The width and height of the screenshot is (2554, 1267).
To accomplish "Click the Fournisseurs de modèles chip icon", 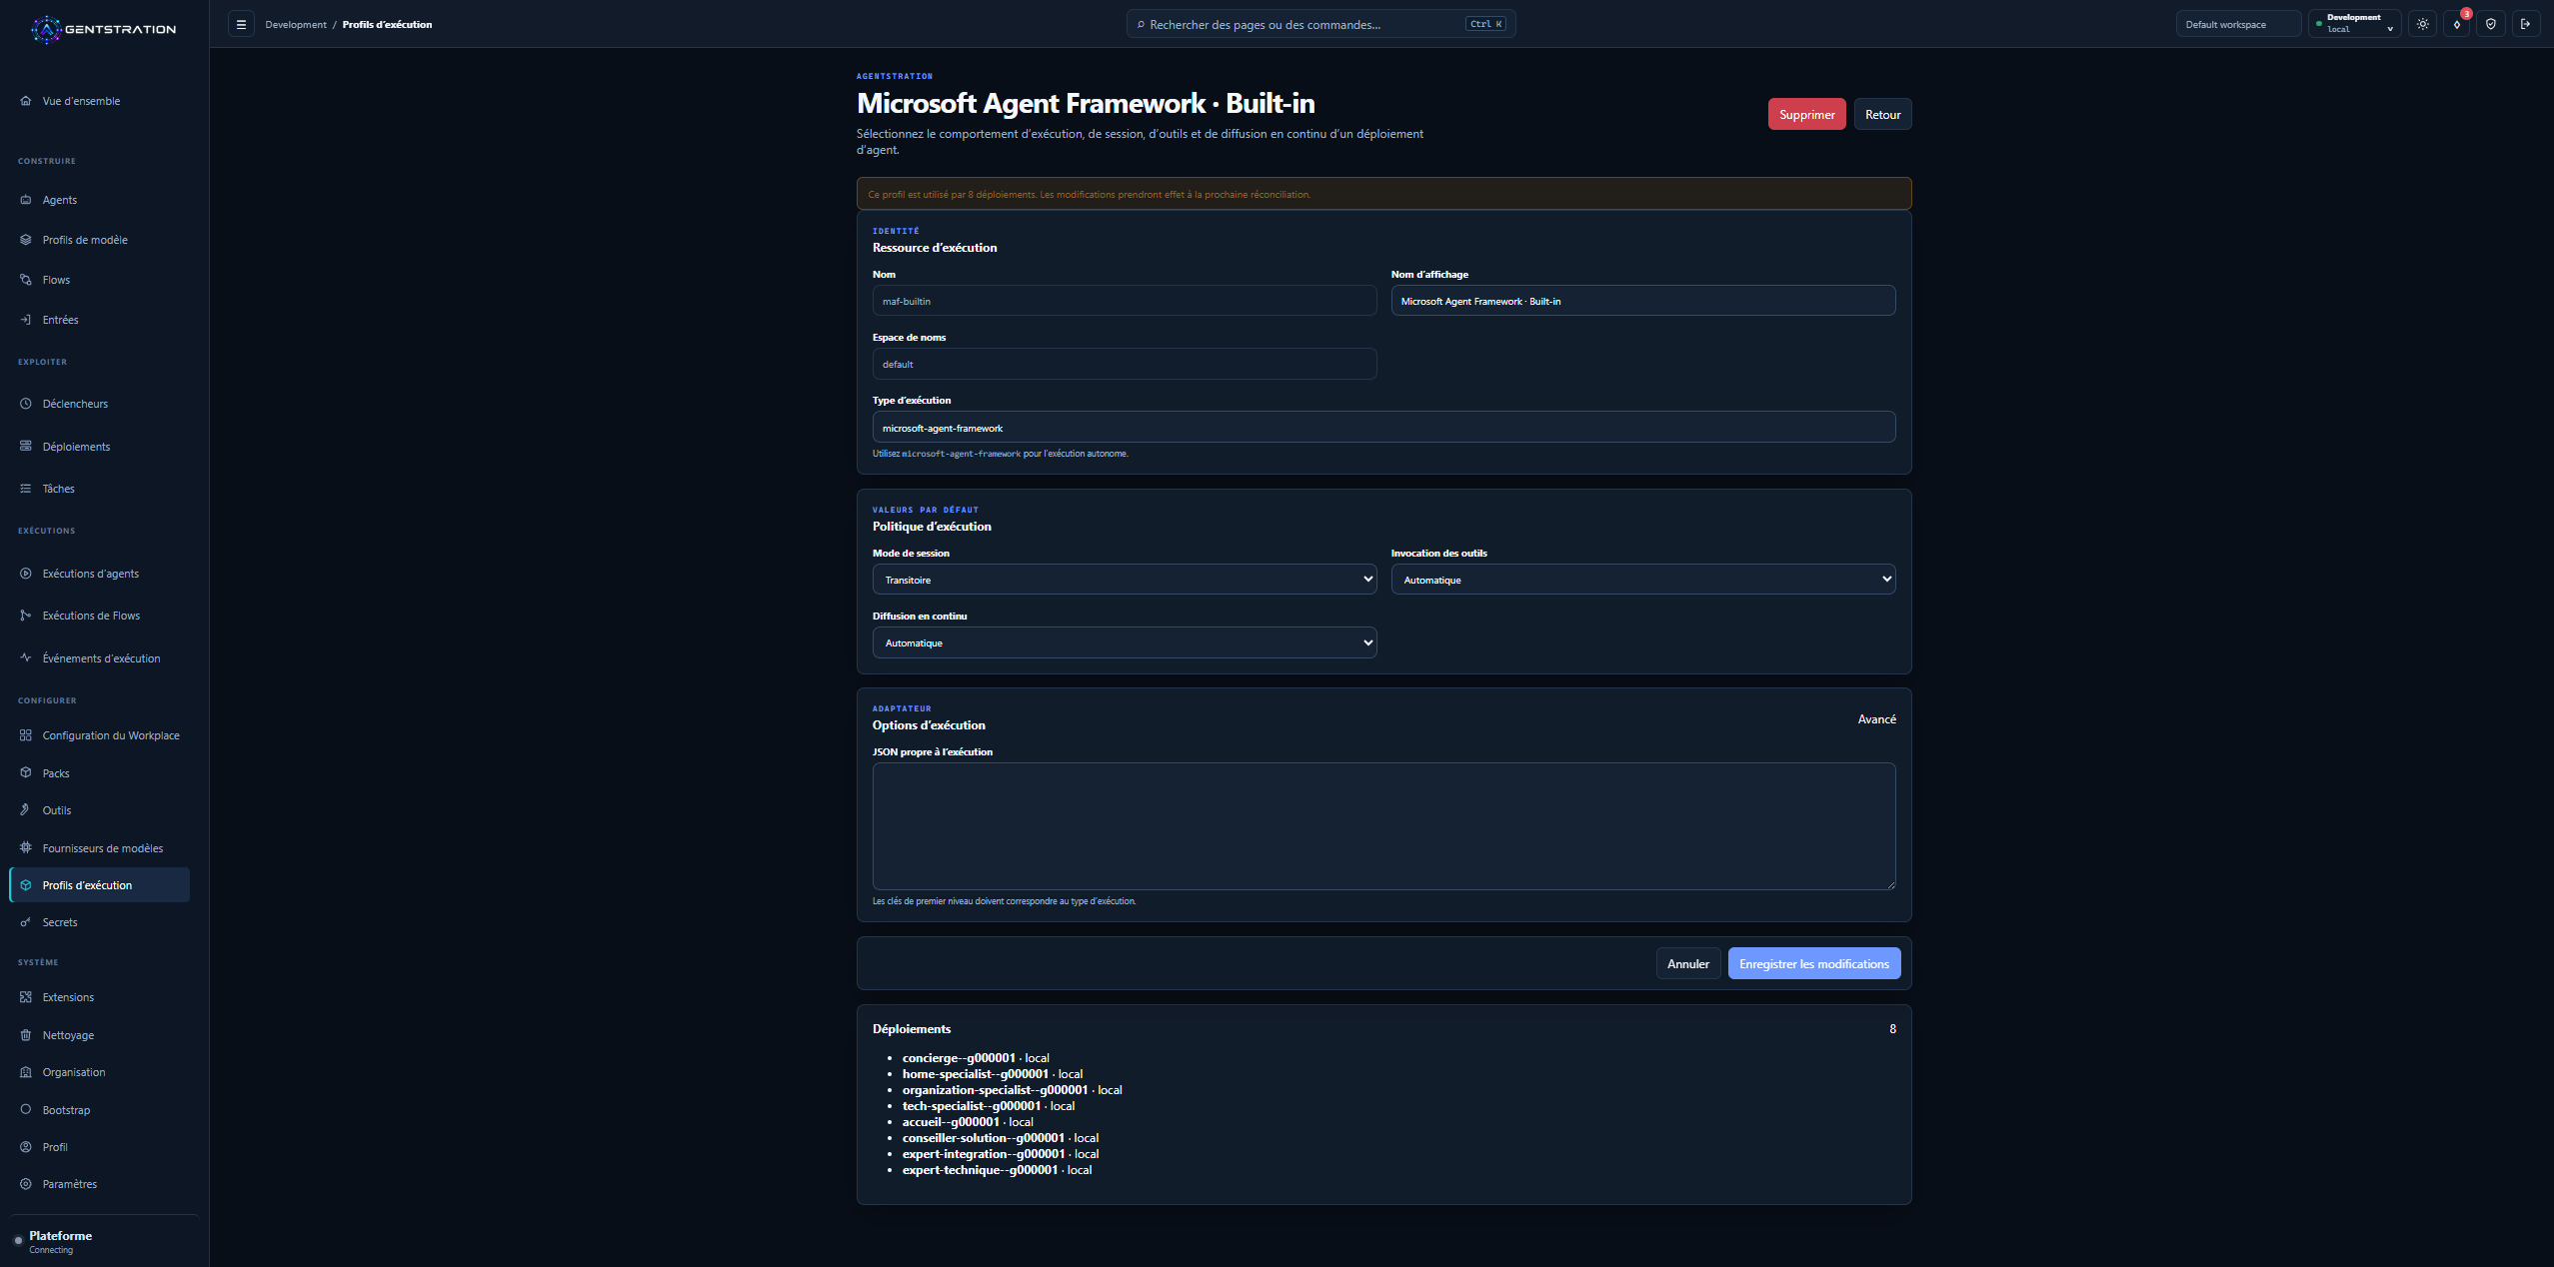I will tap(26, 847).
